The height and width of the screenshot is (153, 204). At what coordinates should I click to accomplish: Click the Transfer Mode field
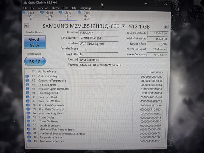click(x=98, y=49)
